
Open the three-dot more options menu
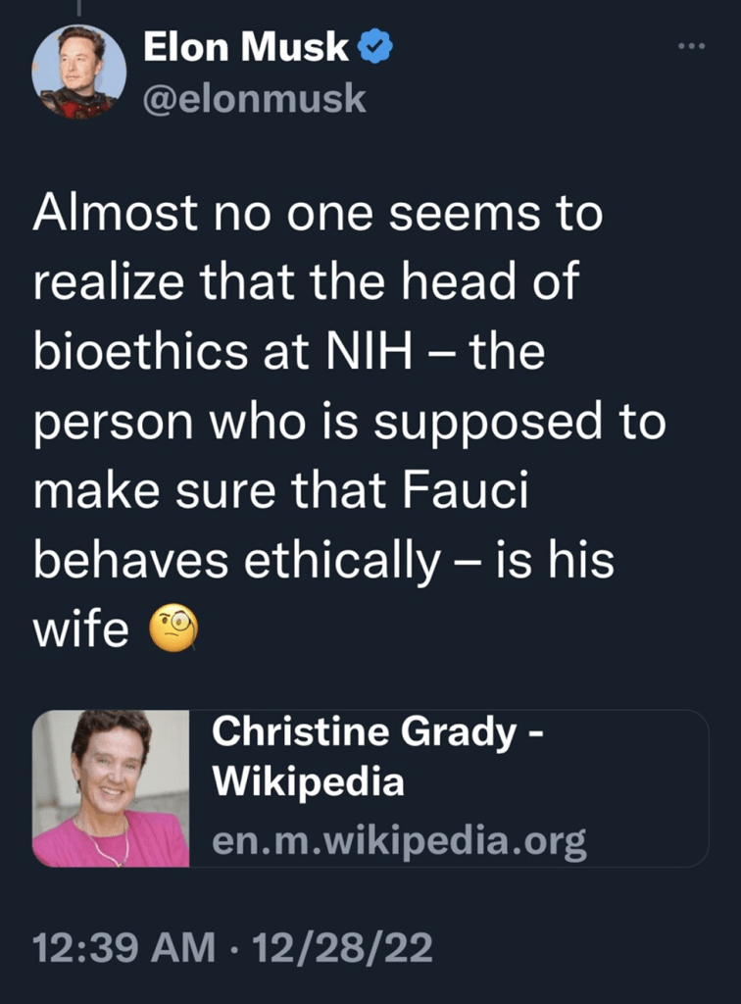coord(692,46)
